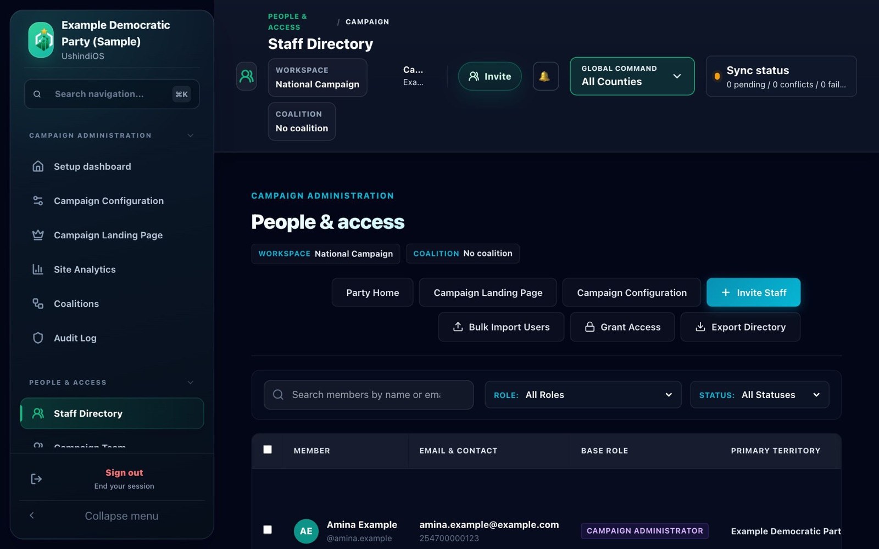Viewport: 879px width, 549px height.
Task: Click the collapse menu left-arrow icon
Action: coord(32,516)
